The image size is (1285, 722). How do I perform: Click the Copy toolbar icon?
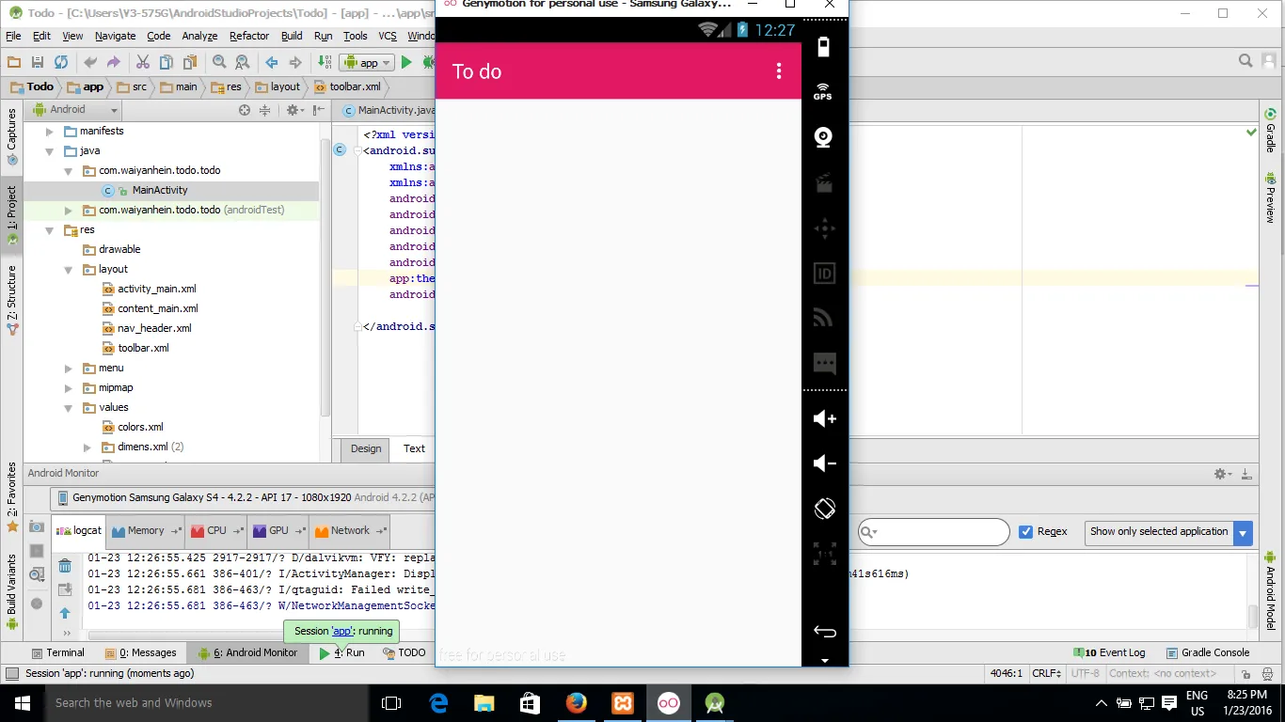tap(167, 62)
